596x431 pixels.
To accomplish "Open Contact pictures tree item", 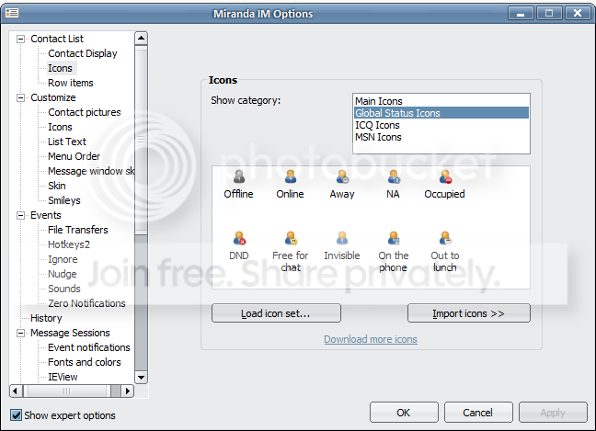I will click(x=85, y=112).
